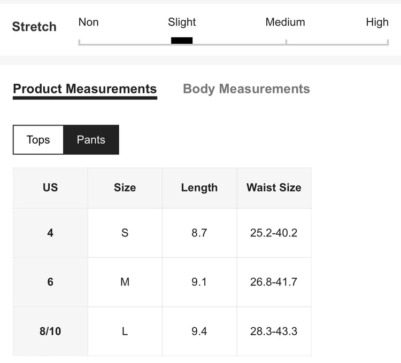The image size is (401, 363).
Task: Click the Waist Size column header
Action: 274,188
